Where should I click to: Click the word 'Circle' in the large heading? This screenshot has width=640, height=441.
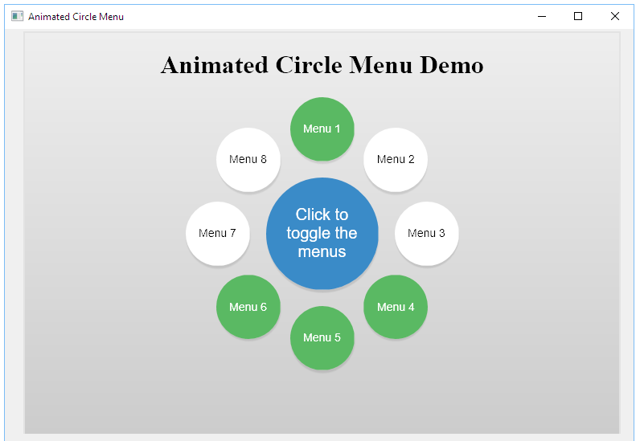pyautogui.click(x=309, y=65)
